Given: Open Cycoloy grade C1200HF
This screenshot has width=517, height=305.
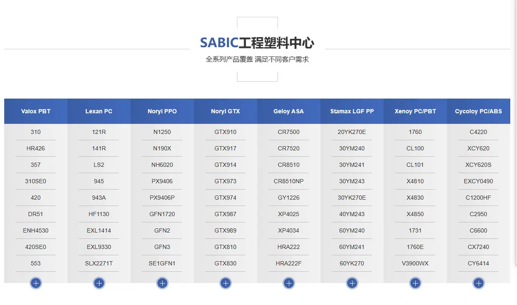Looking at the screenshot, I should (479, 198).
